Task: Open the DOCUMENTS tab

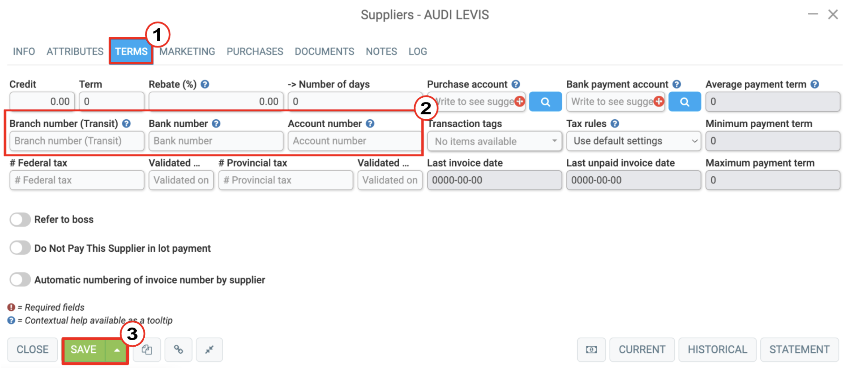Action: click(x=324, y=51)
